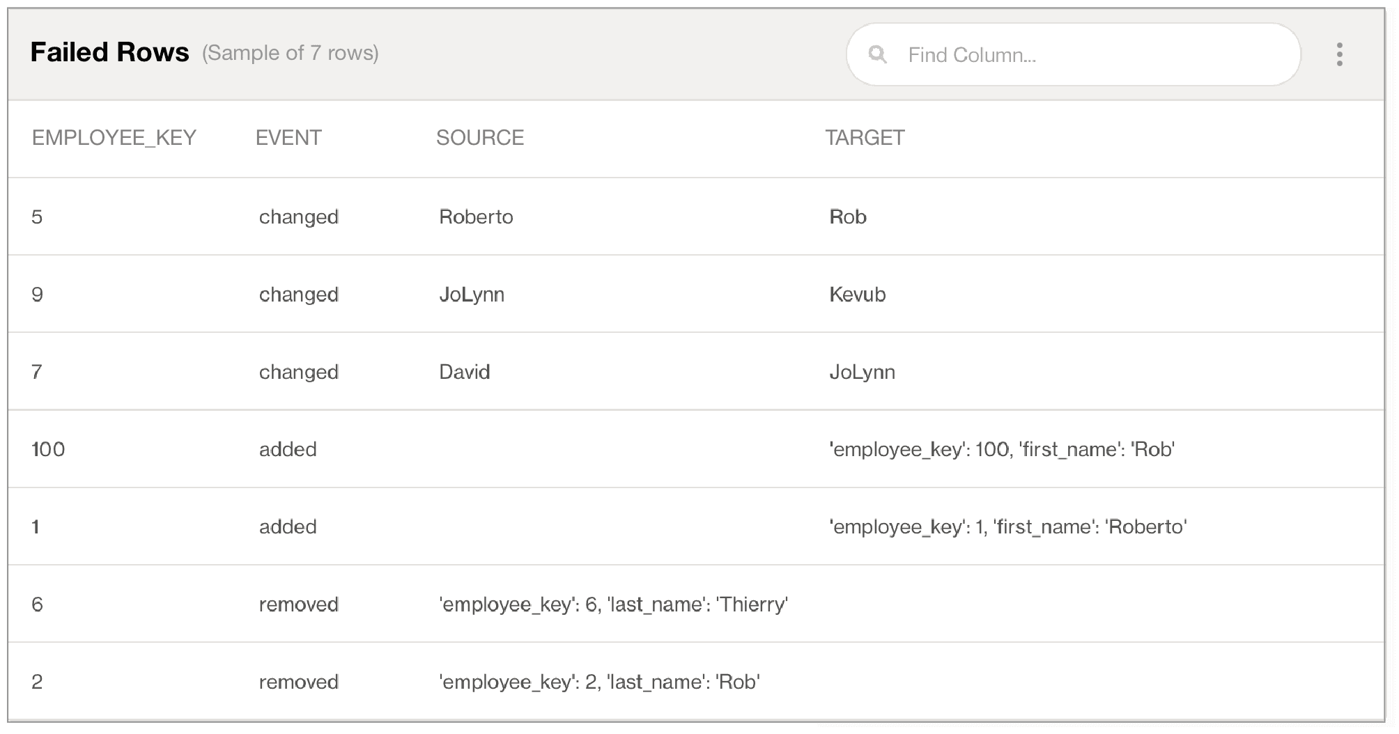Image resolution: width=1399 pixels, height=734 pixels.
Task: Click target value JoLynn in row 7
Action: click(x=863, y=373)
